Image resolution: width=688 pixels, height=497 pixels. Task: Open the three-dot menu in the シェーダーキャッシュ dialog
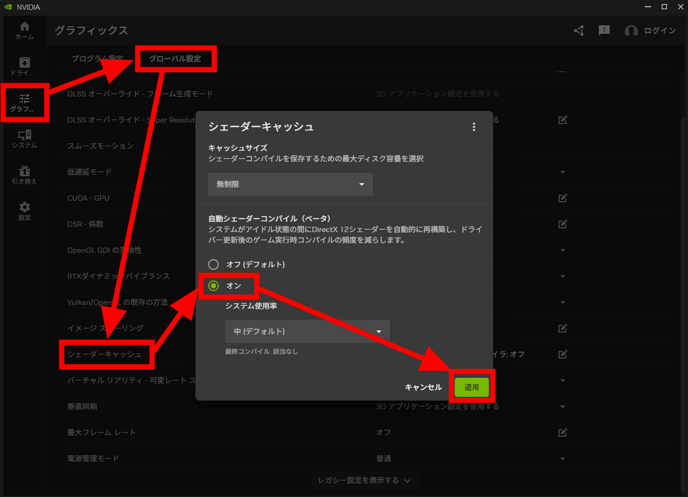[x=474, y=127]
